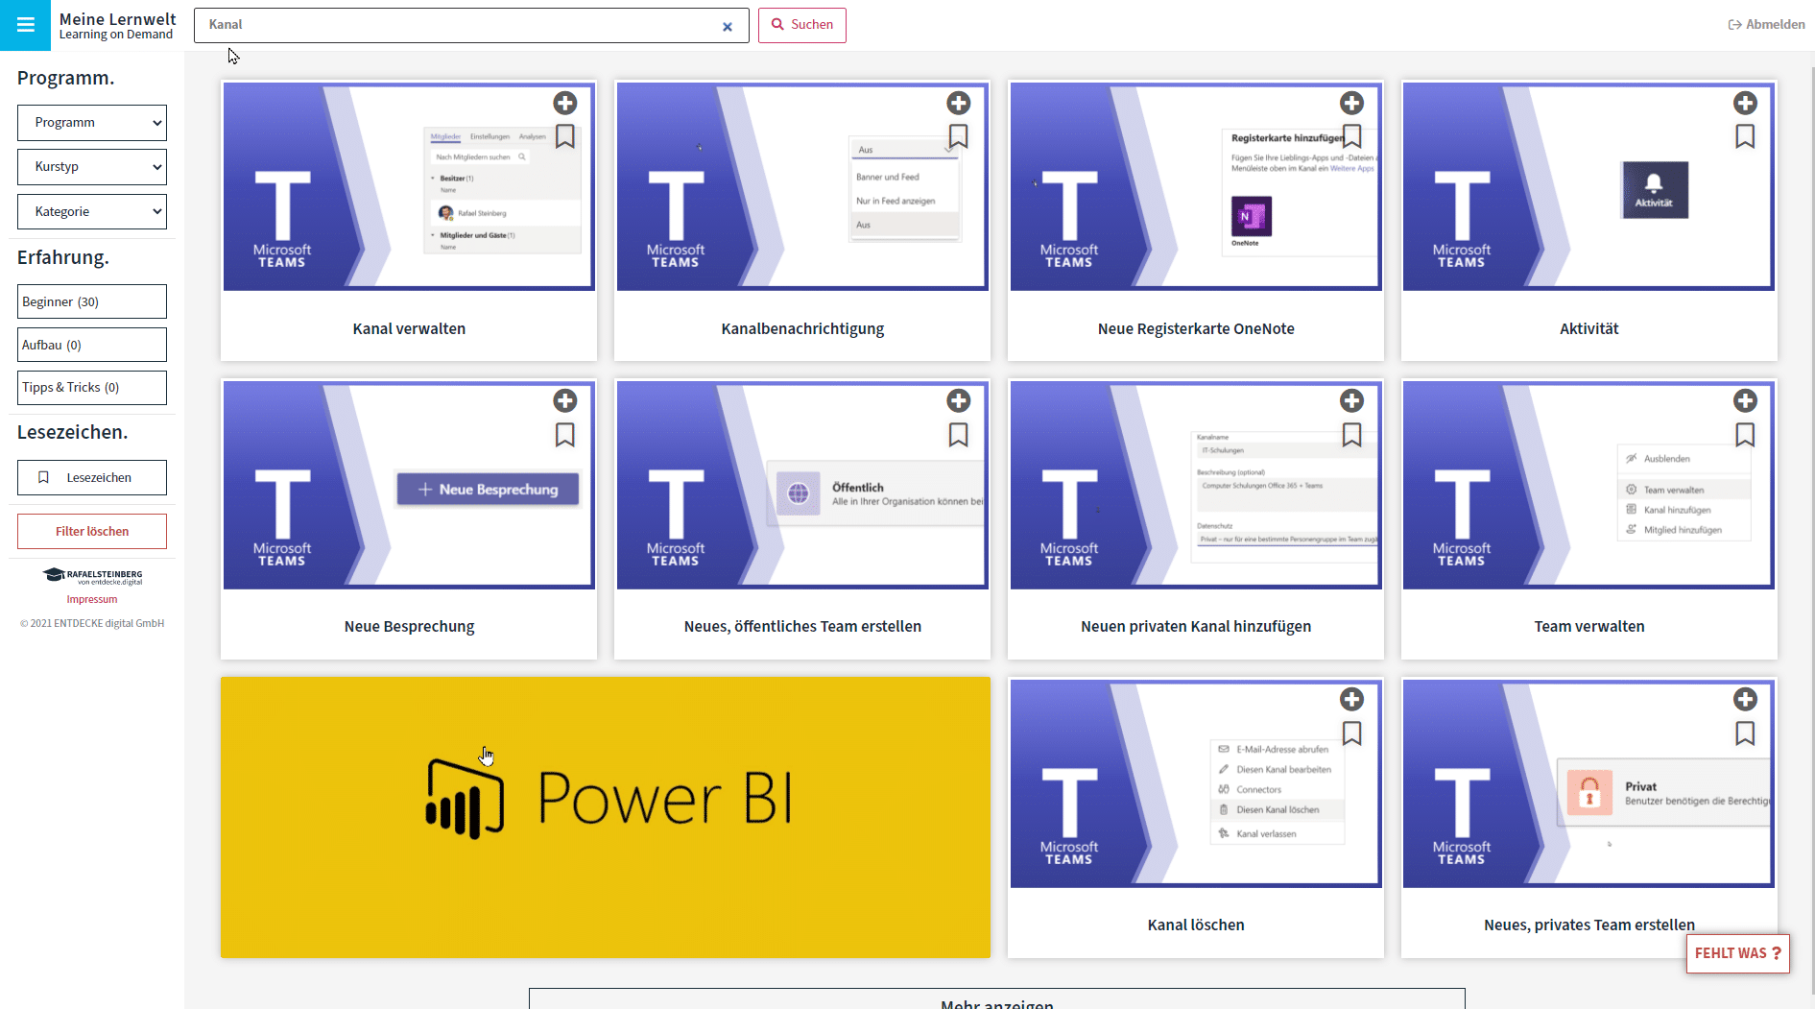Viewport: 1815px width, 1009px height.
Task: Expand the Kategorie dropdown
Action: (x=92, y=212)
